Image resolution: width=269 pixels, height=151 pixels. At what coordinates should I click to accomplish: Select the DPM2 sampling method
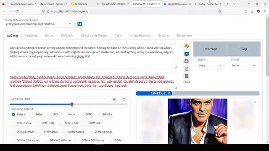87,115
